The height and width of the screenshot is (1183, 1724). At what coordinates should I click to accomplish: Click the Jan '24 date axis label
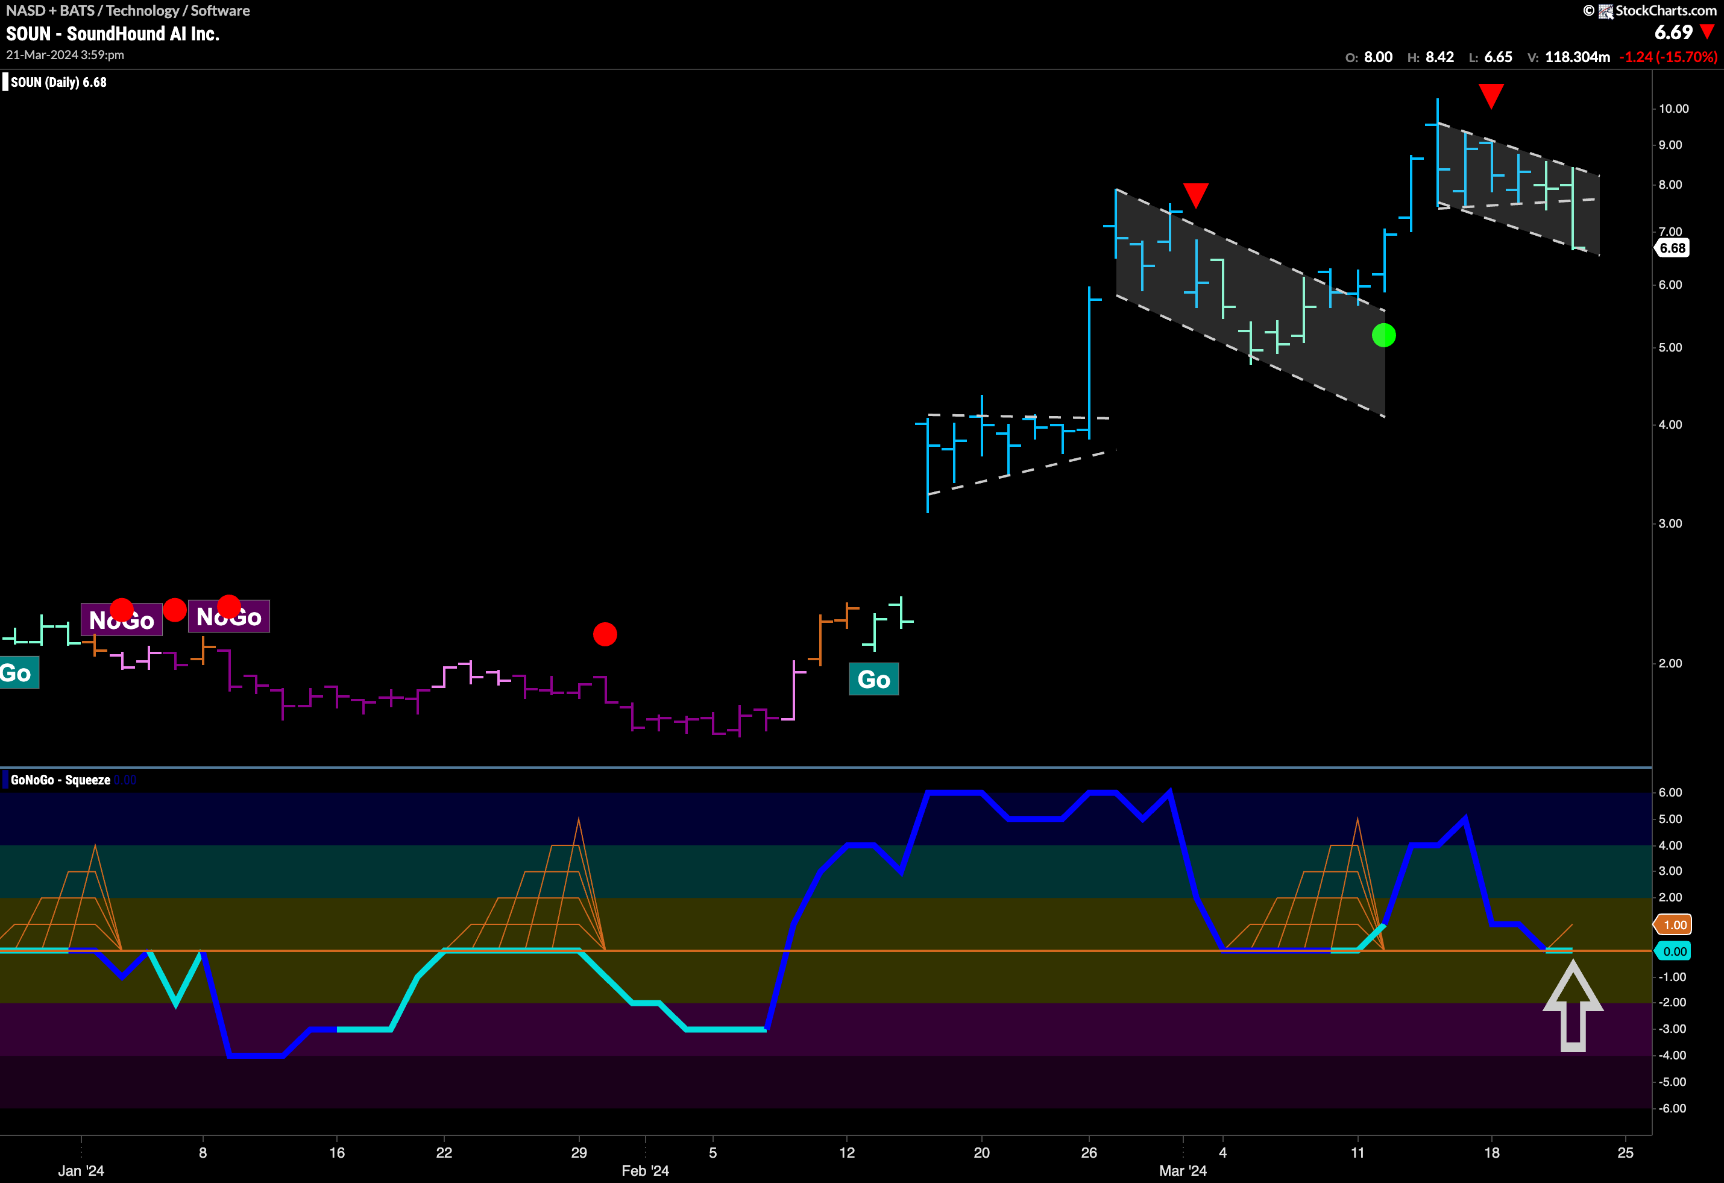coord(81,1170)
